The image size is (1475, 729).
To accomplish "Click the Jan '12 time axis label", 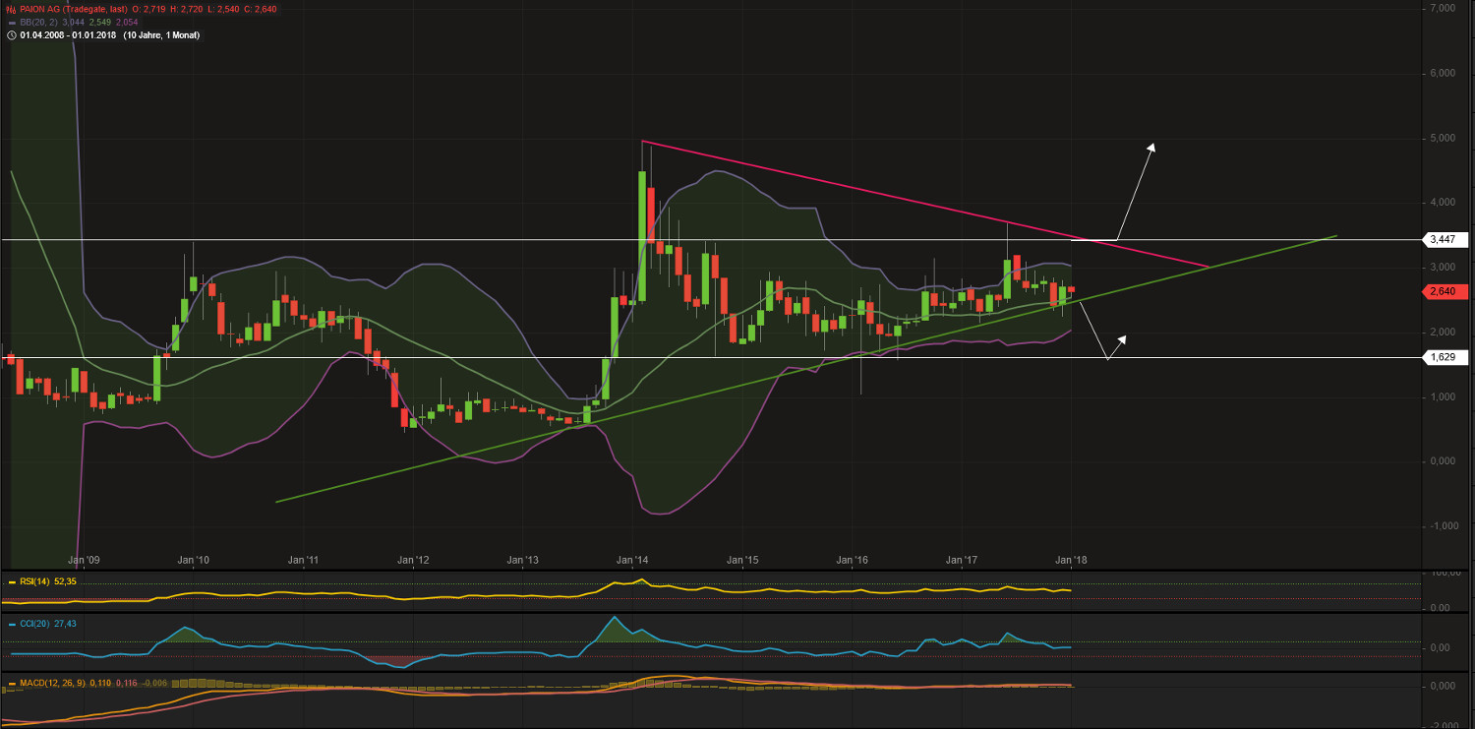I will click(414, 560).
